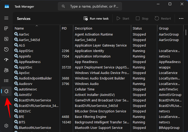Click PID 35720 cell
The height and width of the screenshot is (132, 188).
66,67
